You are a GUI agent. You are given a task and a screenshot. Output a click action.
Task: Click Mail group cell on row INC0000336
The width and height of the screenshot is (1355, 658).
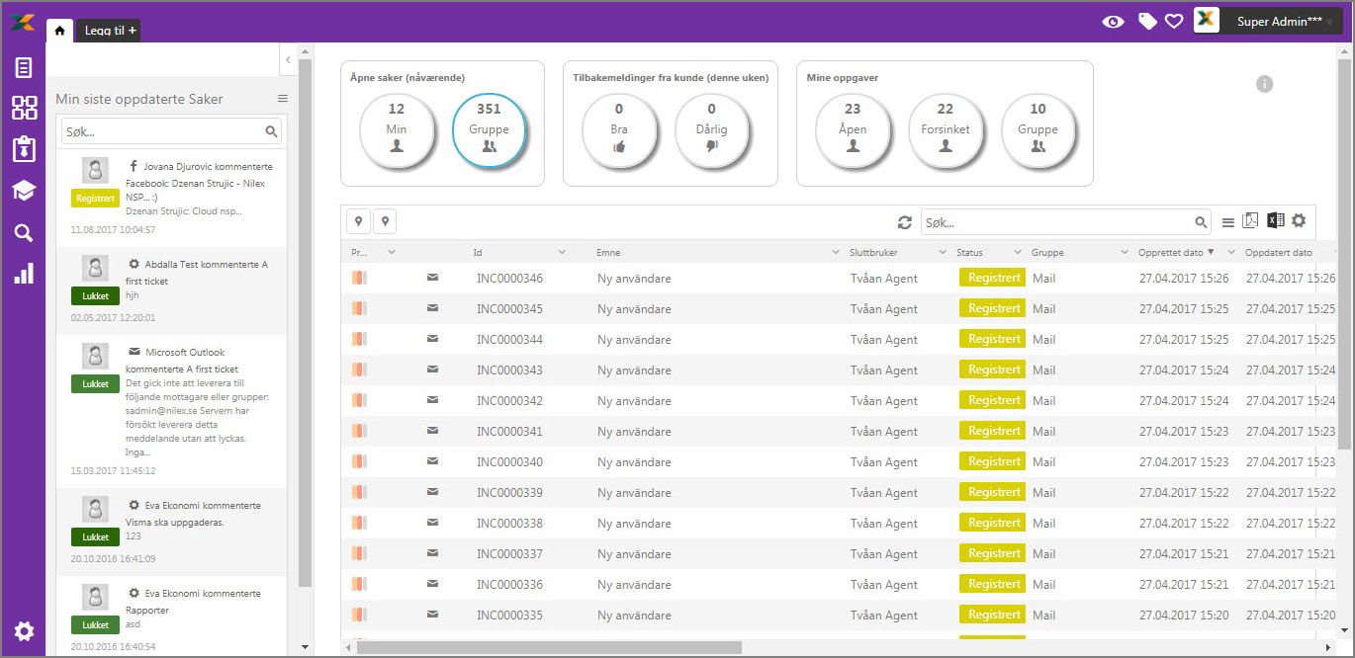click(1043, 585)
